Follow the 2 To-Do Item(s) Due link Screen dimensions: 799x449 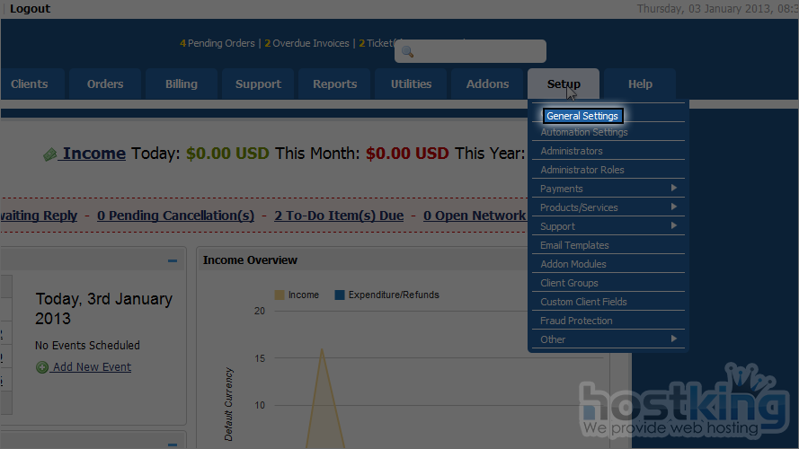pyautogui.click(x=339, y=216)
